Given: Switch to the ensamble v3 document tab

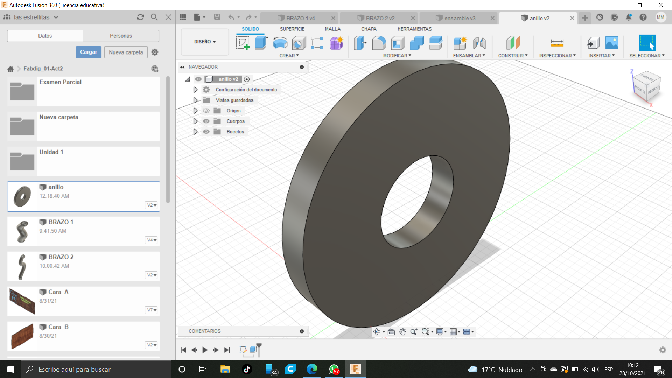Looking at the screenshot, I should (x=460, y=18).
